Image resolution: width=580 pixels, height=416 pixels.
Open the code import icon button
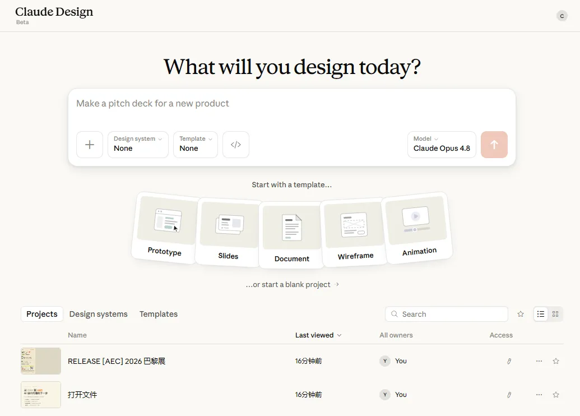[x=235, y=145]
